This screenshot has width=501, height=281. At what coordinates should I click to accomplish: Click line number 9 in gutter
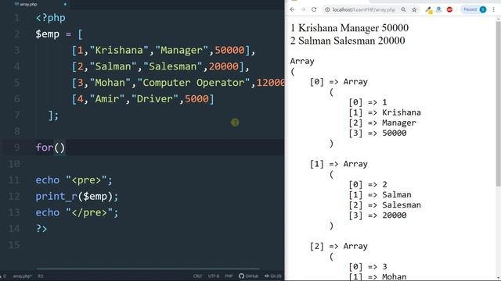click(16, 148)
